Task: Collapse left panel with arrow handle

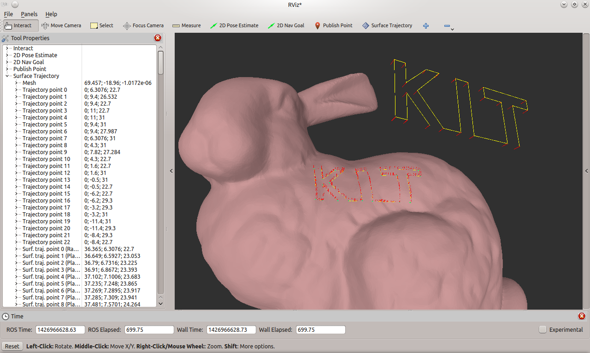Action: pos(171,171)
